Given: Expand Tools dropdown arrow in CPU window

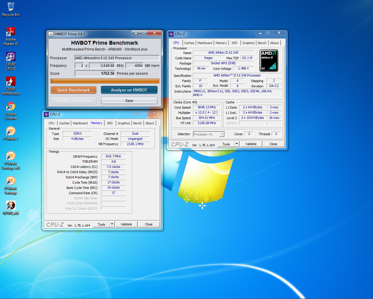Looking at the screenshot, I should click(237, 144).
